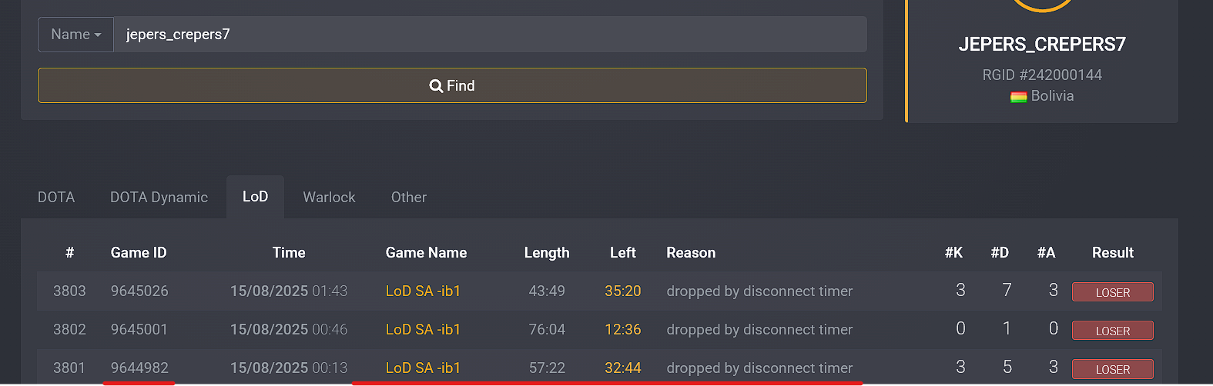Open the Name search-type dropdown

click(x=75, y=35)
